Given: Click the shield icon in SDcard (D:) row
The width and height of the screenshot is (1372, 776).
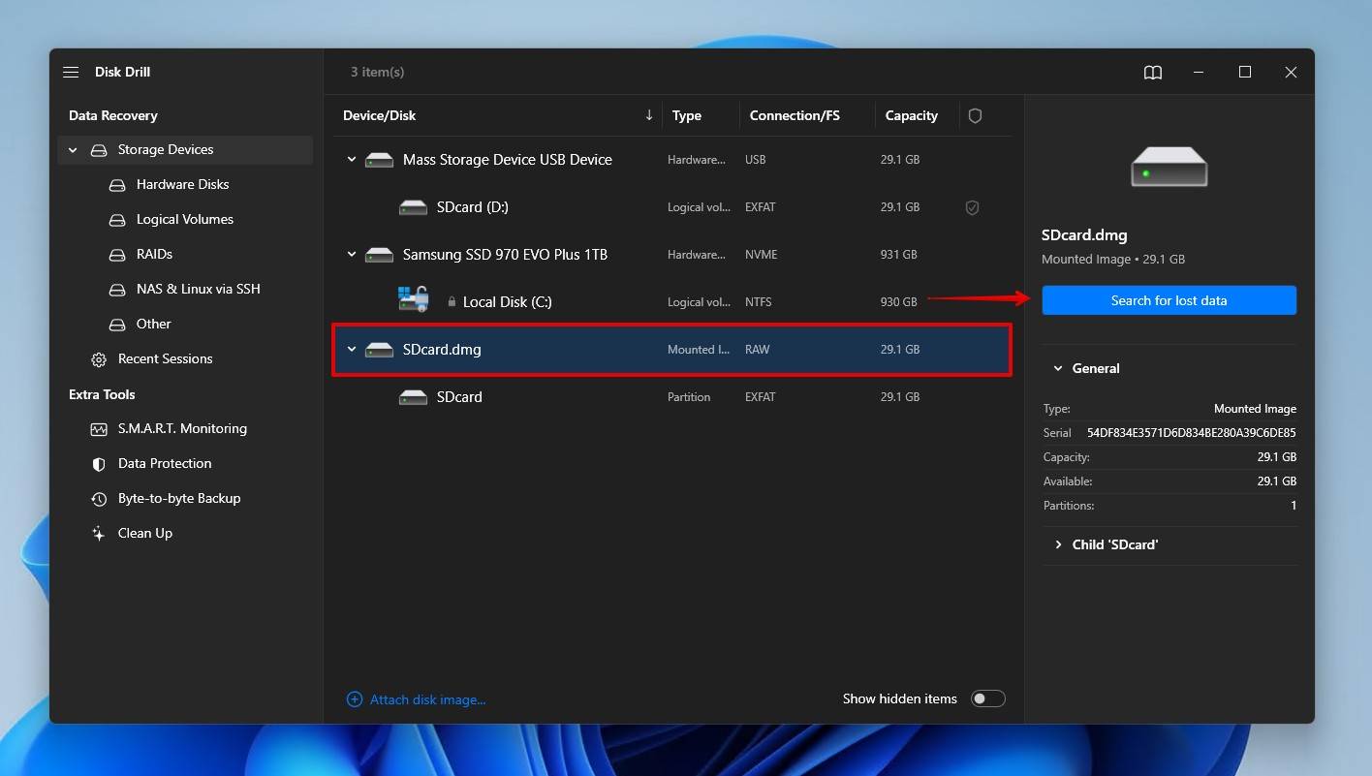Looking at the screenshot, I should coord(972,207).
